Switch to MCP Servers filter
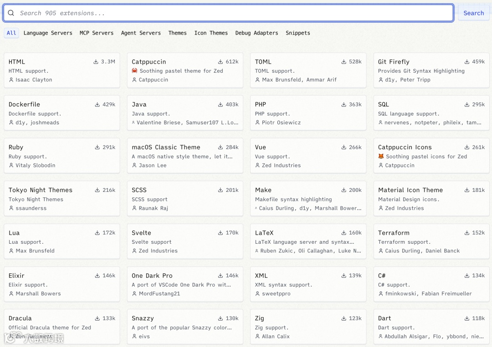Image resolution: width=492 pixels, height=347 pixels. point(96,33)
